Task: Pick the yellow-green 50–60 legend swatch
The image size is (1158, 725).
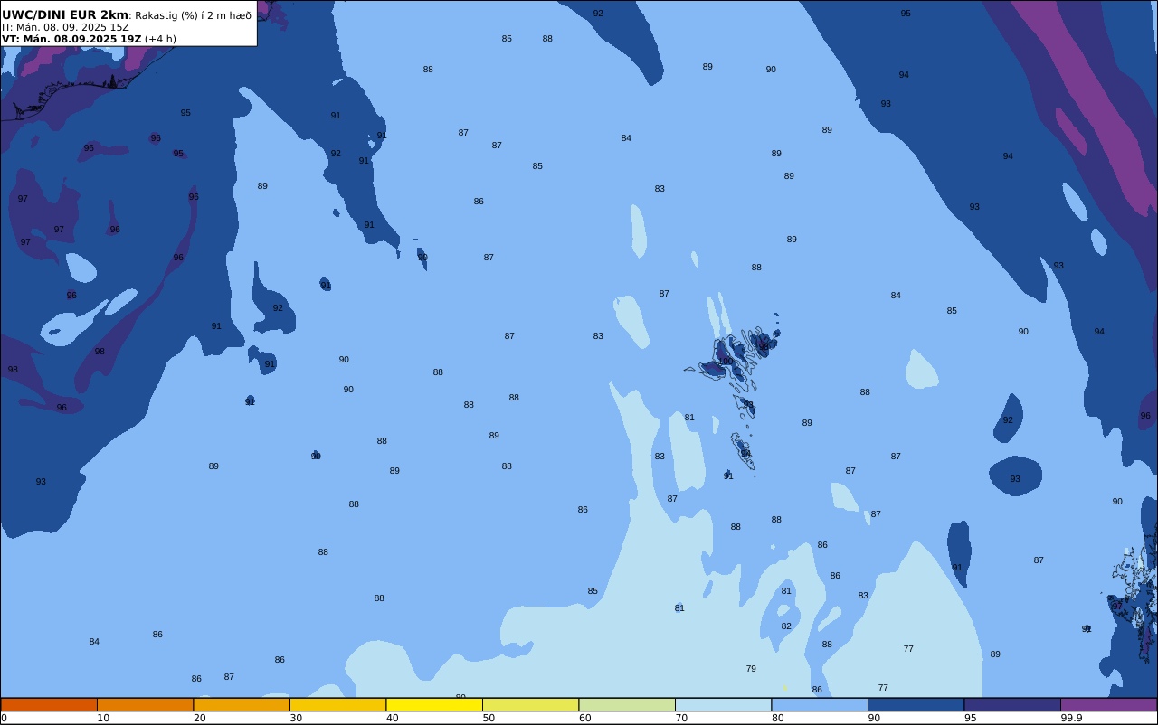Action: tap(530, 704)
